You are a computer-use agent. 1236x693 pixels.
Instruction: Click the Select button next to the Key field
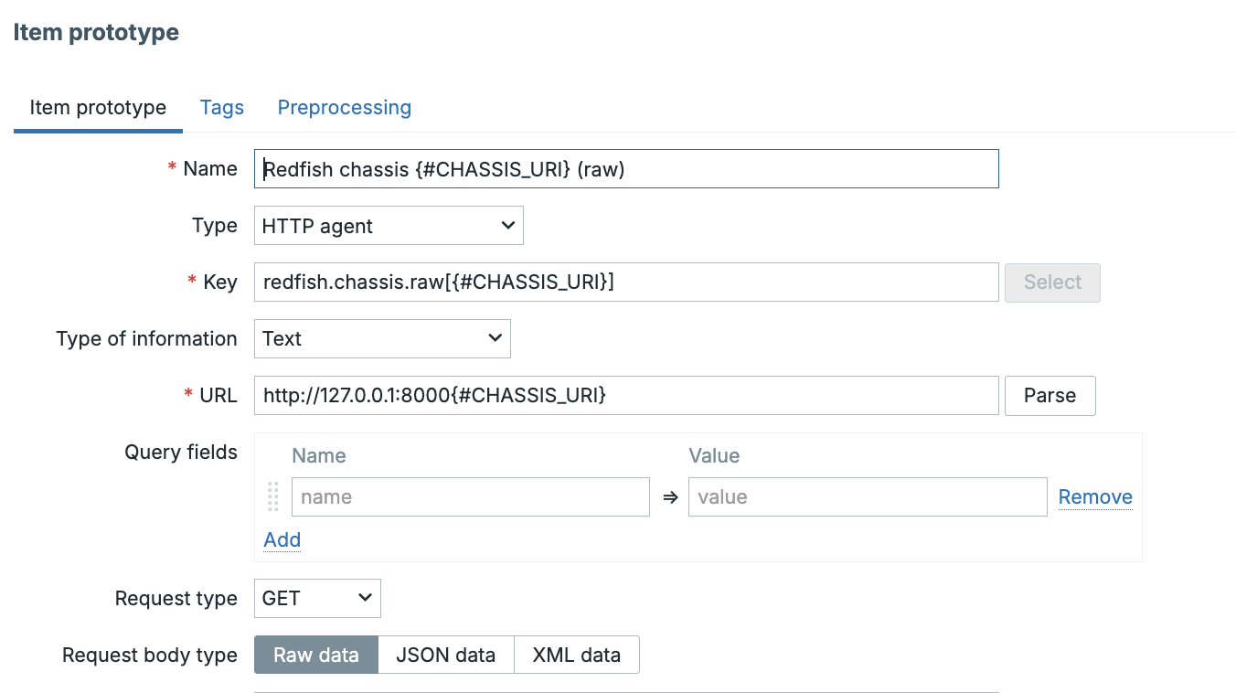[1052, 283]
